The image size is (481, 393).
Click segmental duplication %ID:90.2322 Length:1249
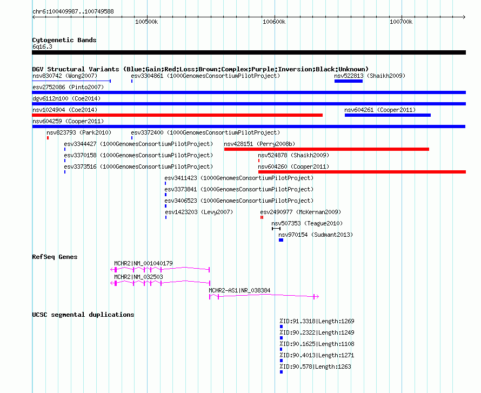pyautogui.click(x=317, y=332)
